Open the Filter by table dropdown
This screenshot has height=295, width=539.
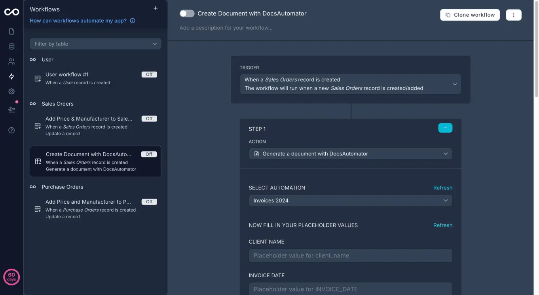point(95,43)
